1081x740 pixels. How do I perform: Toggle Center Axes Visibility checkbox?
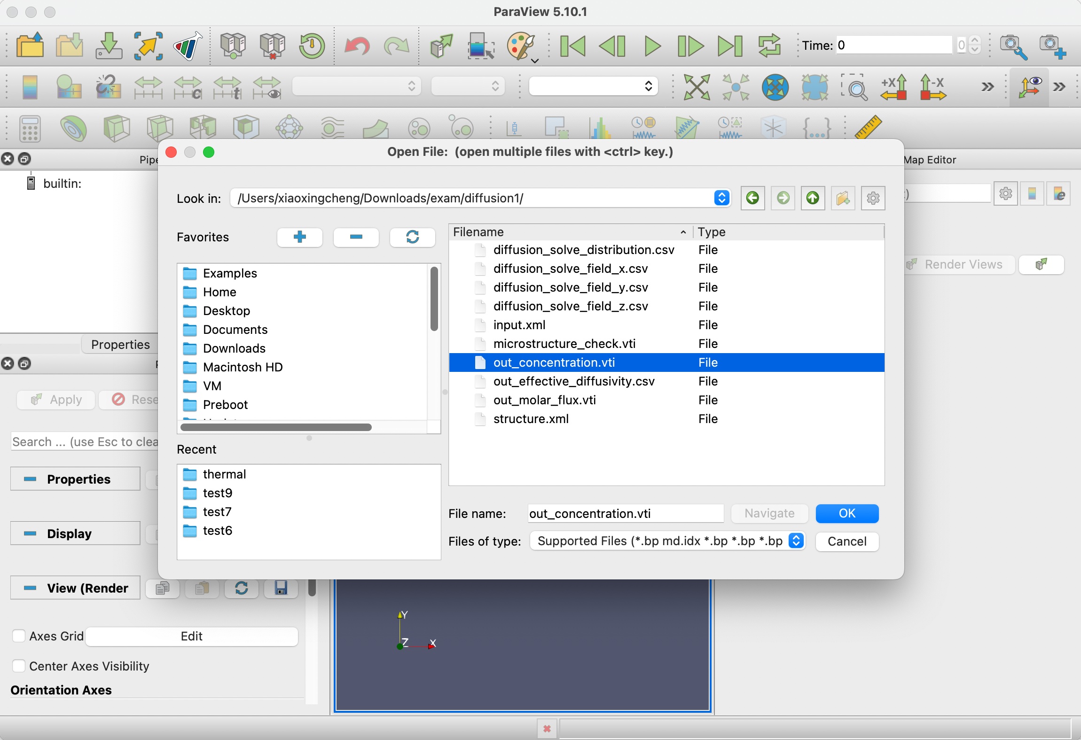(x=19, y=666)
